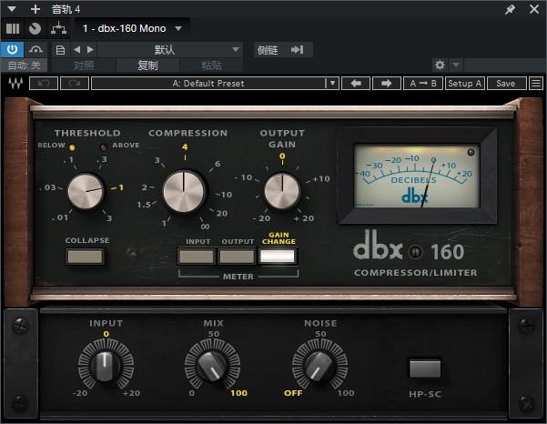Toggle the HP-SC switch
This screenshot has width=547, height=424.
coord(425,368)
